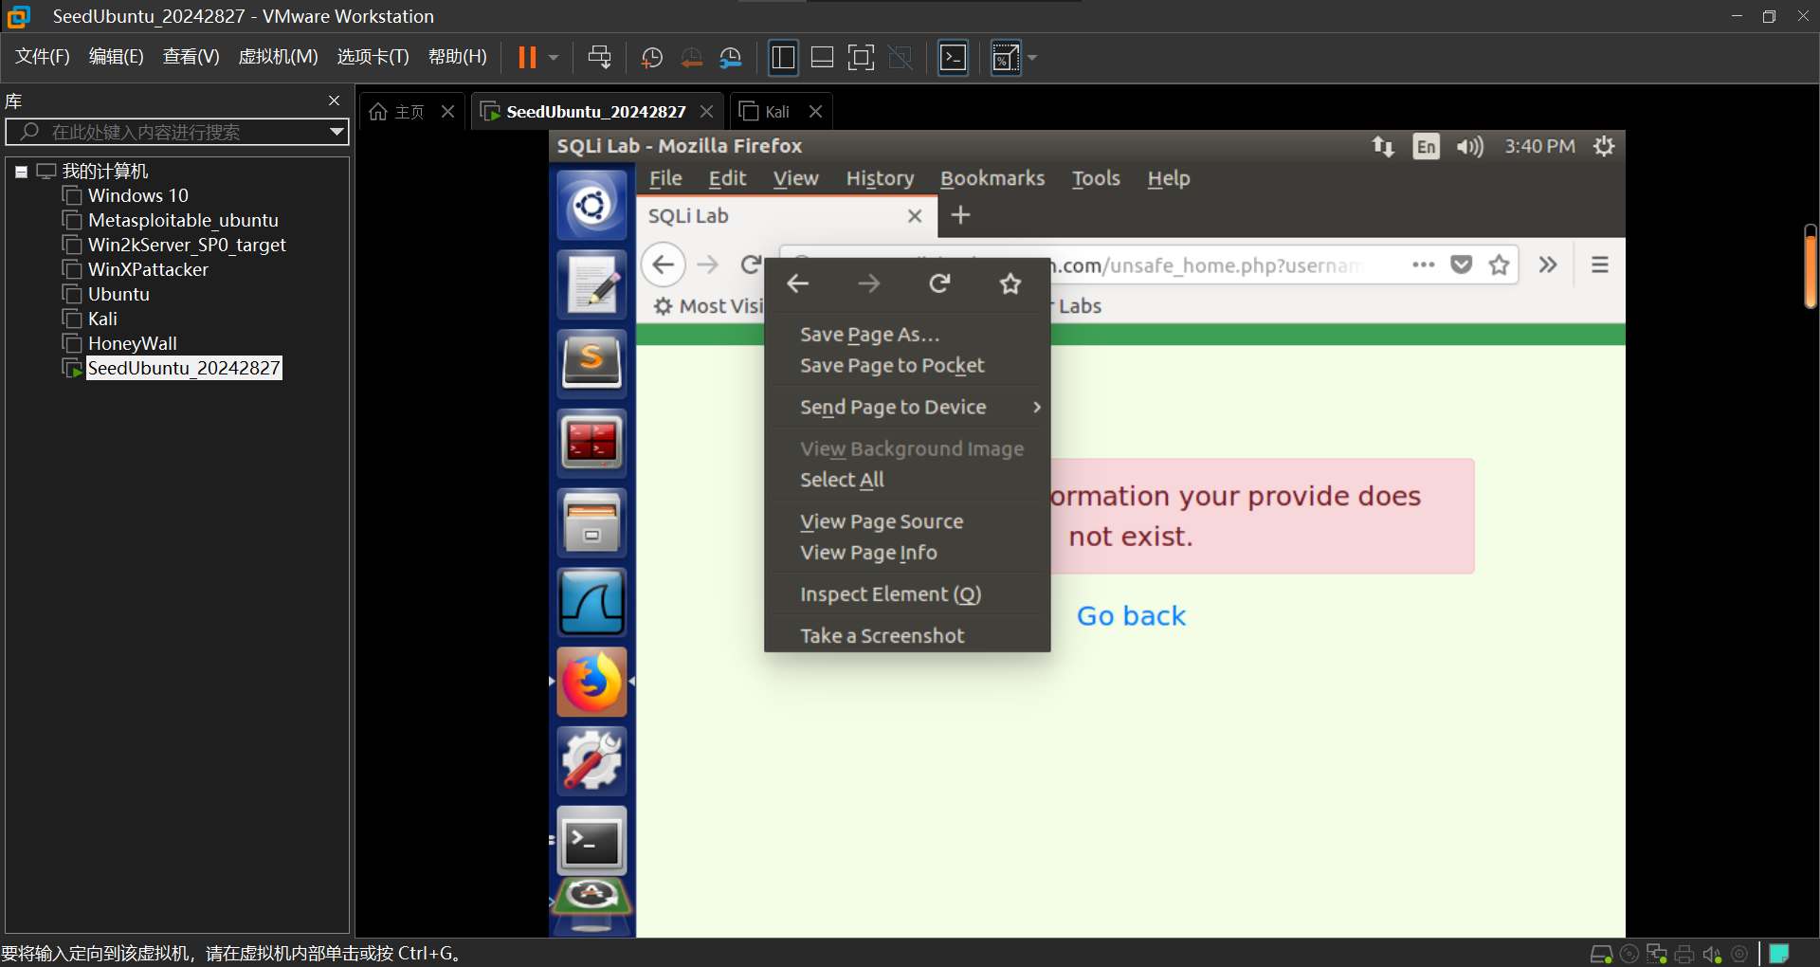Click the hard disk status bar icon
Image resolution: width=1820 pixels, height=967 pixels.
pyautogui.click(x=1601, y=954)
